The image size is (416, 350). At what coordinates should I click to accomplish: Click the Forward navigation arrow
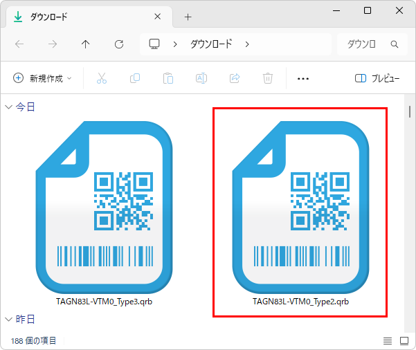pos(53,44)
